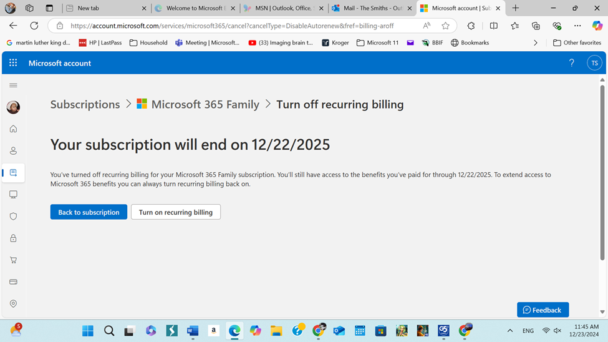Open Read aloud icon in address bar
This screenshot has height=342, width=608.
(427, 26)
